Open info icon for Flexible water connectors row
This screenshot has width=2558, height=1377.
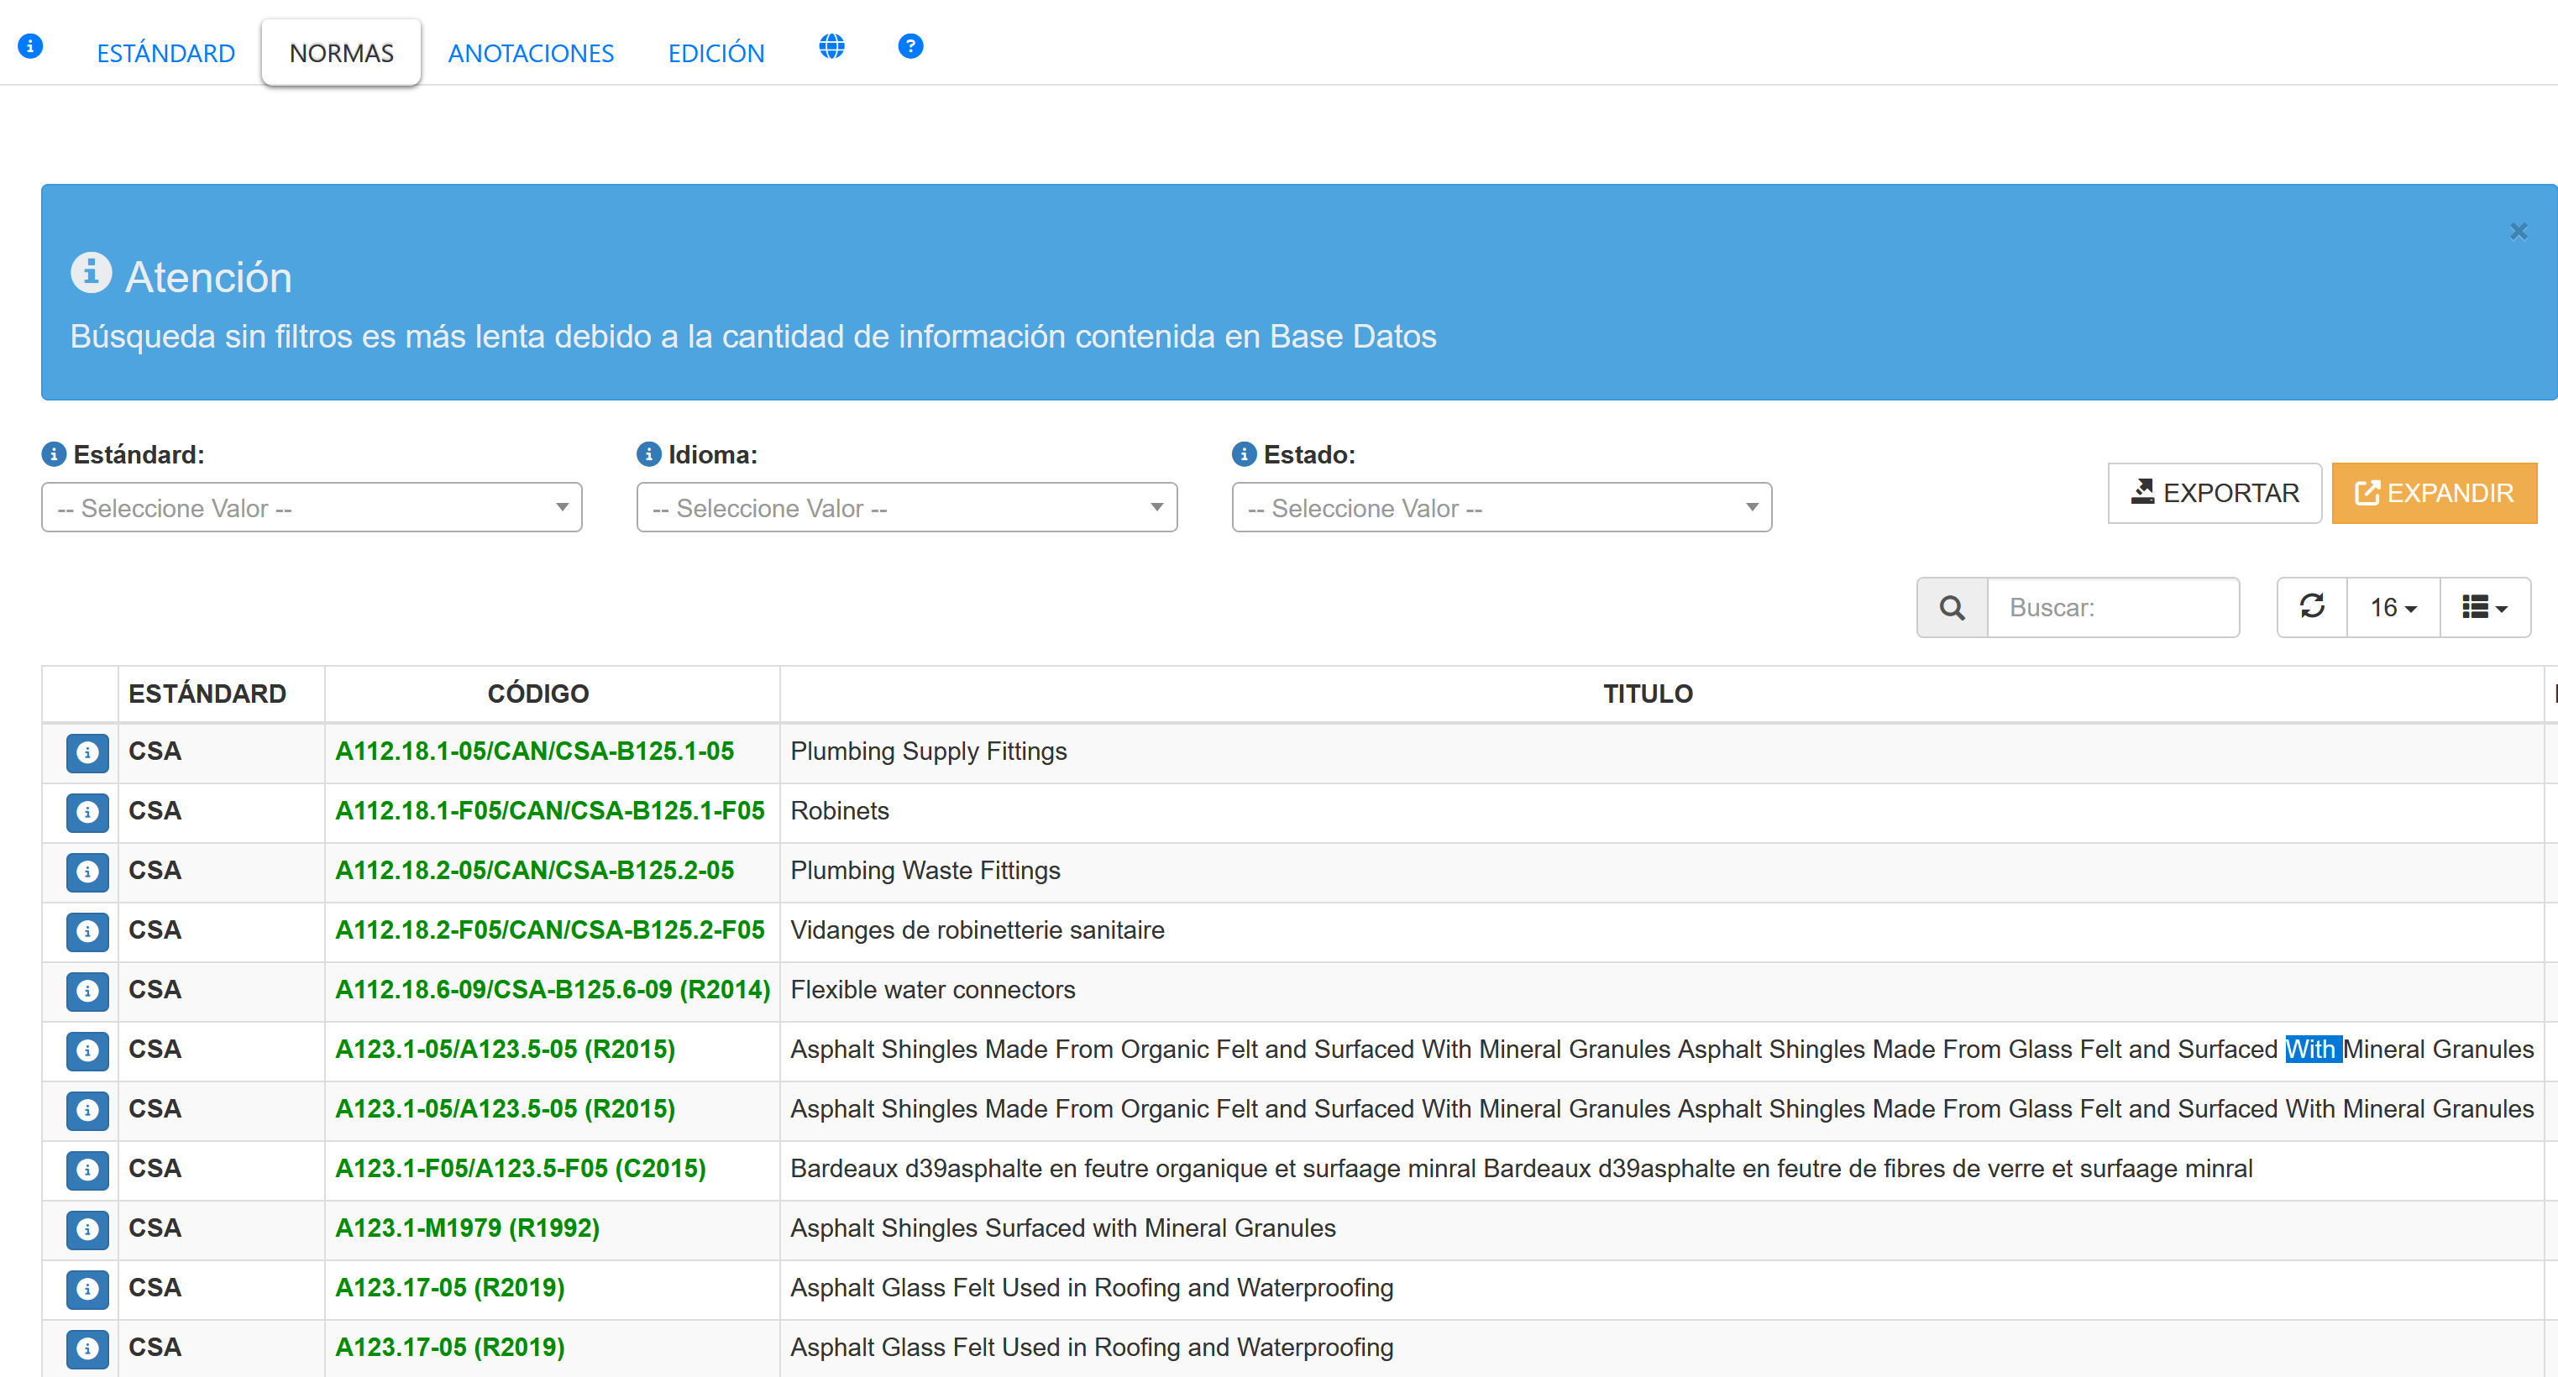(x=87, y=991)
